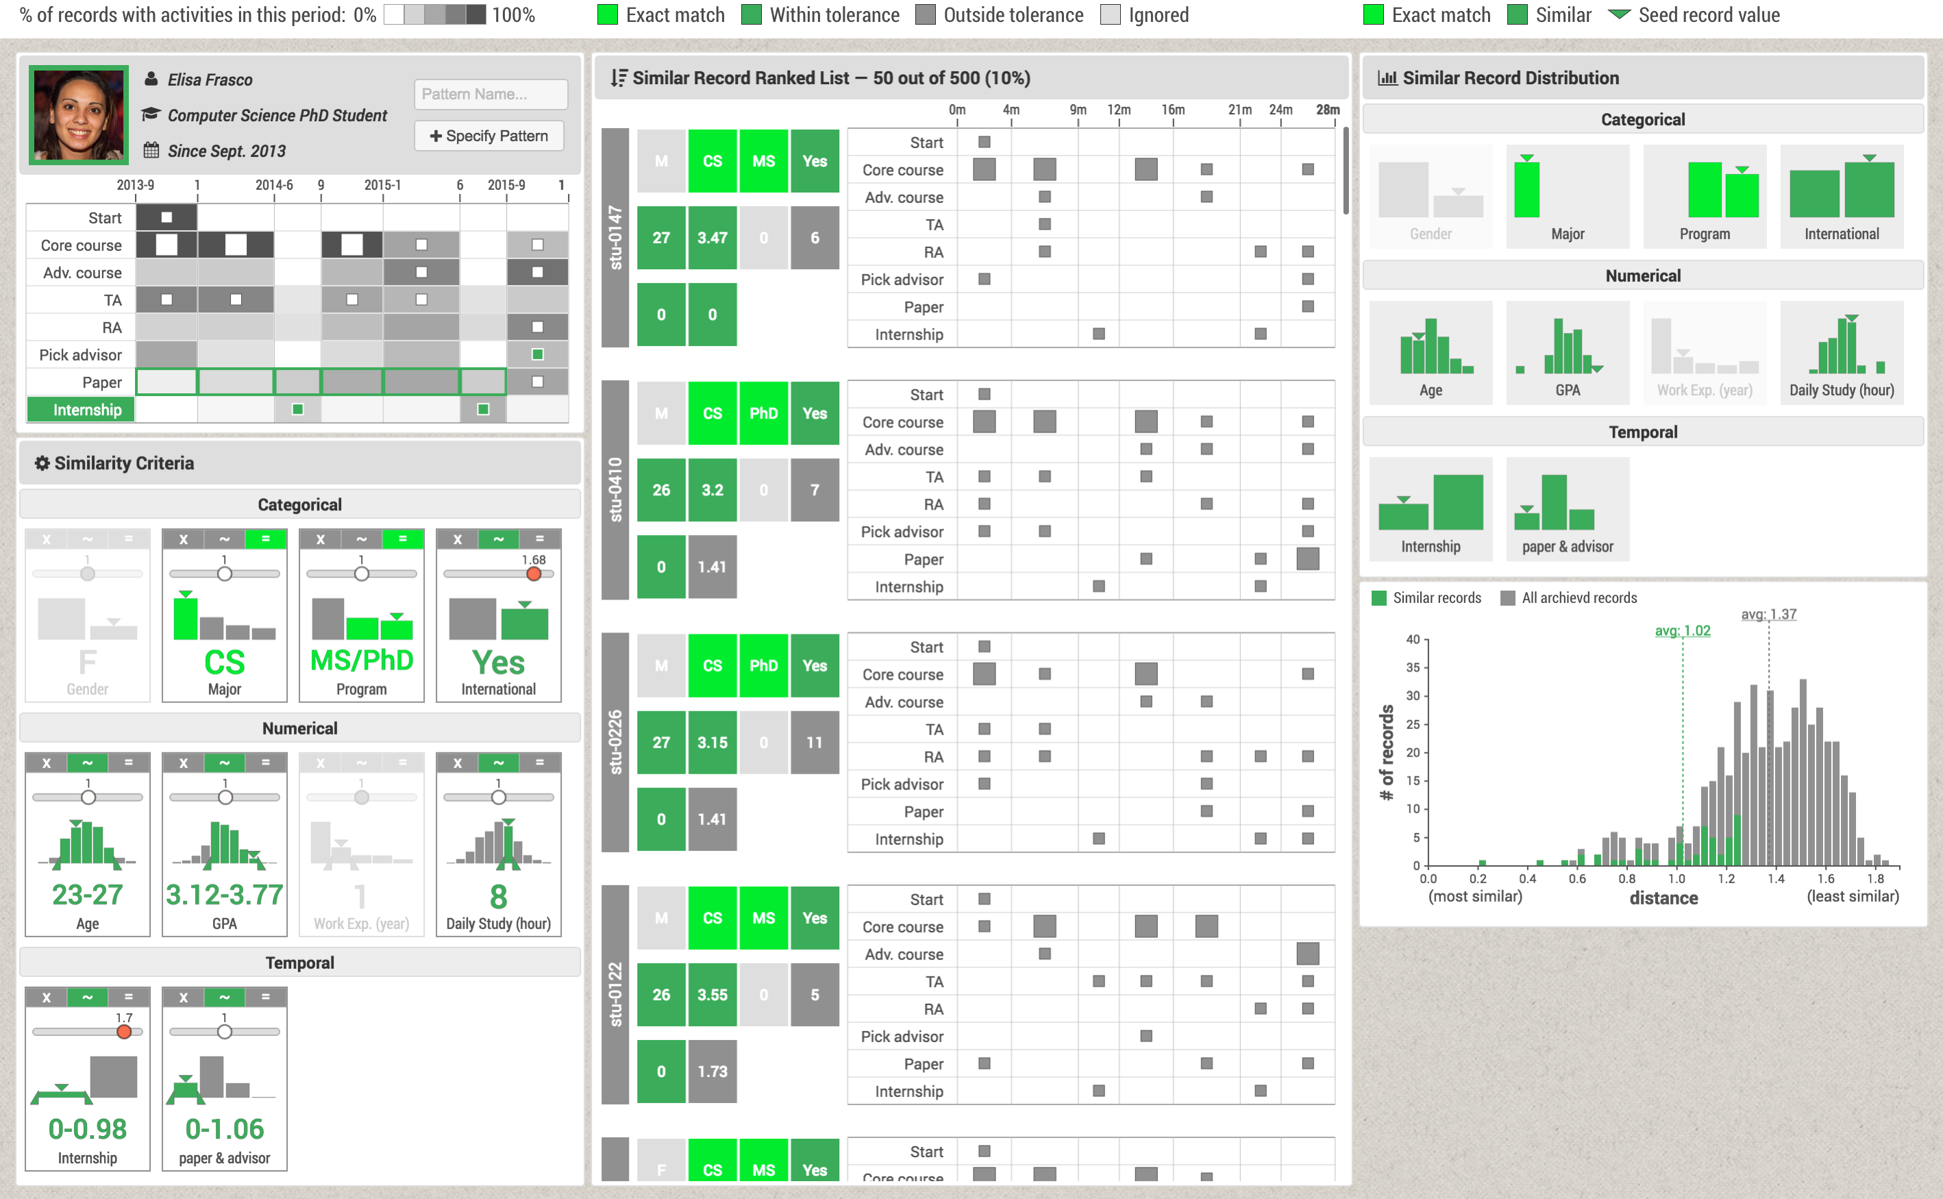Click the International distribution chart thumbnail
The image size is (1943, 1199).
(x=1842, y=196)
